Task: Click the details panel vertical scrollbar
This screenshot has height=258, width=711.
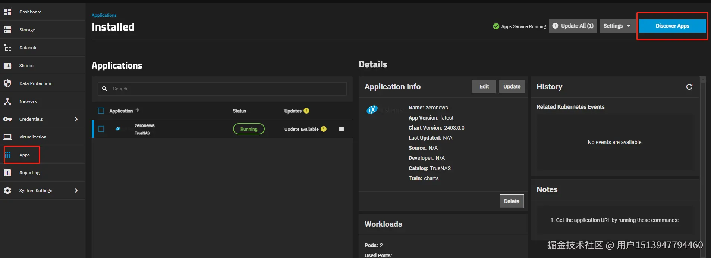Action: point(703,167)
